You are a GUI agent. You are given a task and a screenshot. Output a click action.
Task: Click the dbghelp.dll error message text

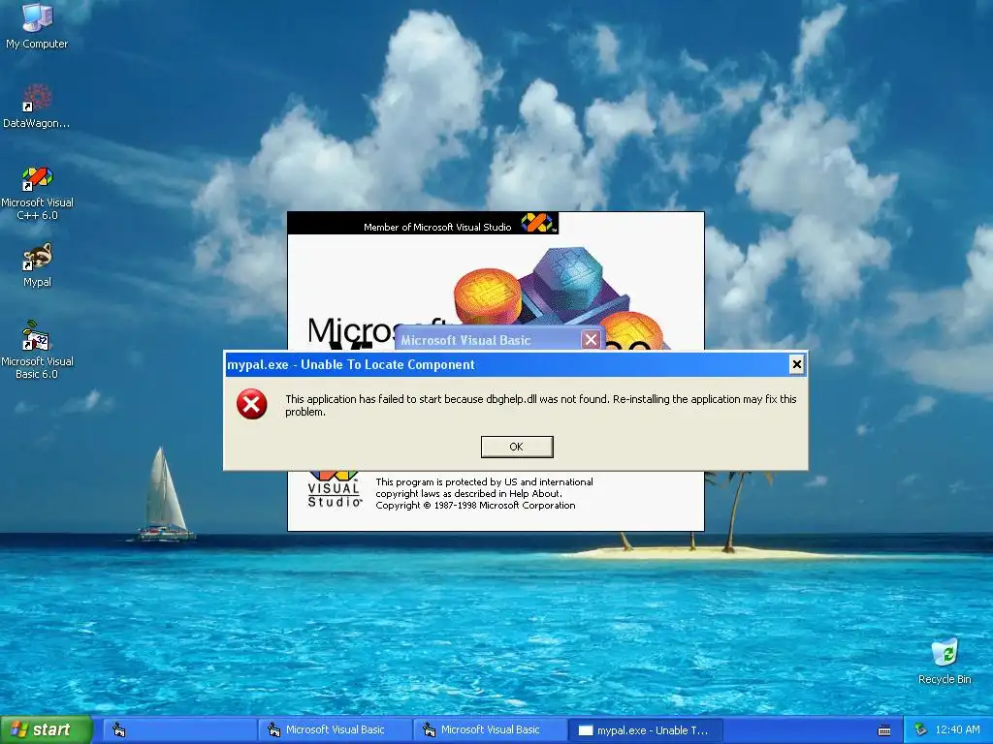[541, 405]
